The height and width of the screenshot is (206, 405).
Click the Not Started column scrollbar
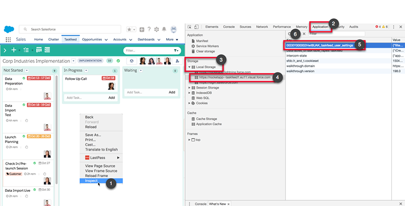57,129
